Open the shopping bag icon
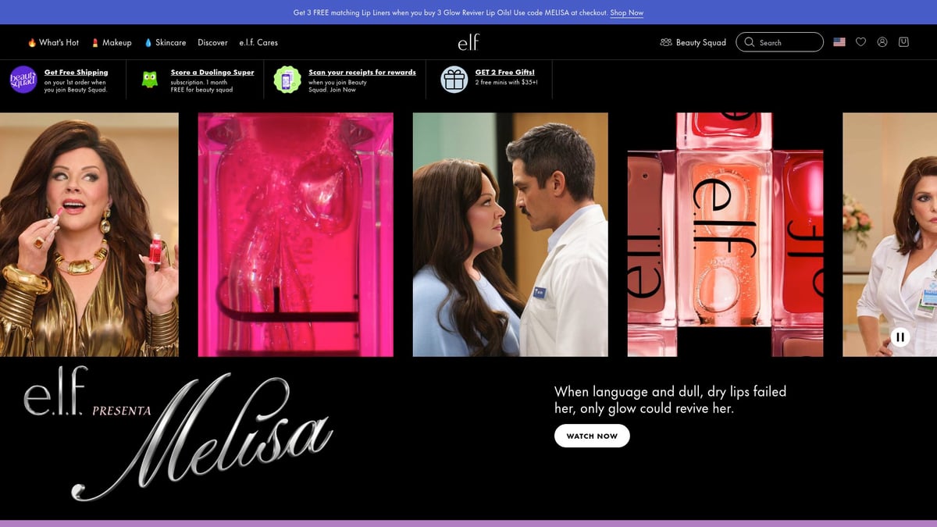The width and height of the screenshot is (937, 527). coord(903,42)
